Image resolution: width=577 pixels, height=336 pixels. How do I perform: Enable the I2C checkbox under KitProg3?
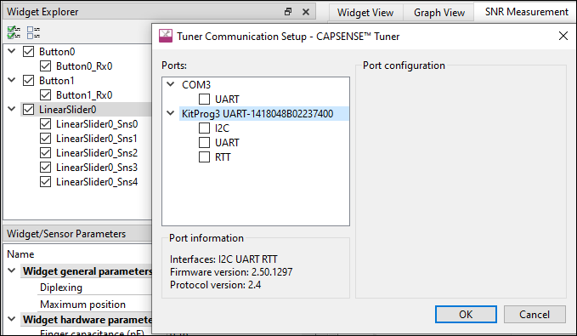point(204,128)
